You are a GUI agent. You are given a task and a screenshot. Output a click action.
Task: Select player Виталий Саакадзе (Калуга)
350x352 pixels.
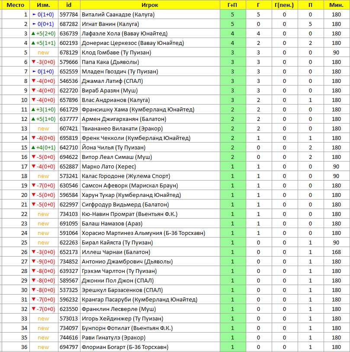coord(118,15)
